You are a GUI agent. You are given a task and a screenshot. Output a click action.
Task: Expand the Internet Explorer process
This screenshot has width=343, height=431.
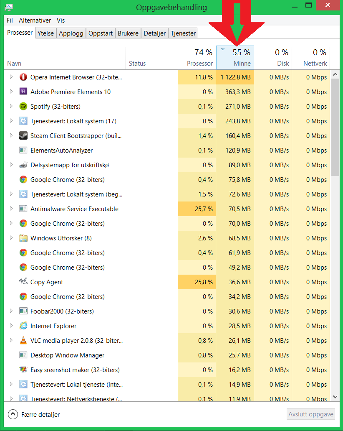11,326
